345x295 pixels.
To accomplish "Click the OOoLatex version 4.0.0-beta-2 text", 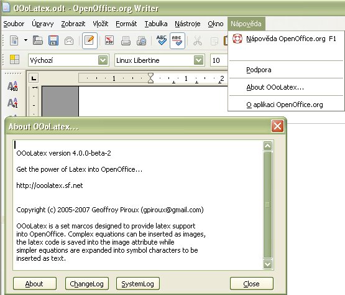I will [x=63, y=153].
